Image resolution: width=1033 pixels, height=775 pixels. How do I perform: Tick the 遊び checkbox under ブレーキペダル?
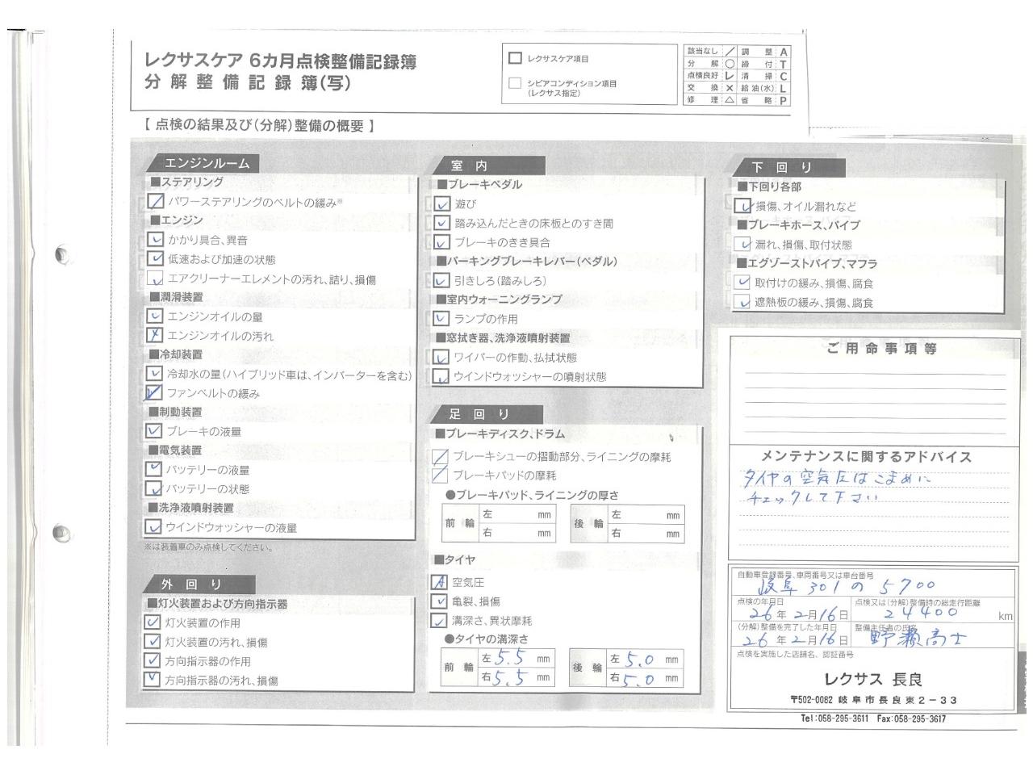(441, 204)
